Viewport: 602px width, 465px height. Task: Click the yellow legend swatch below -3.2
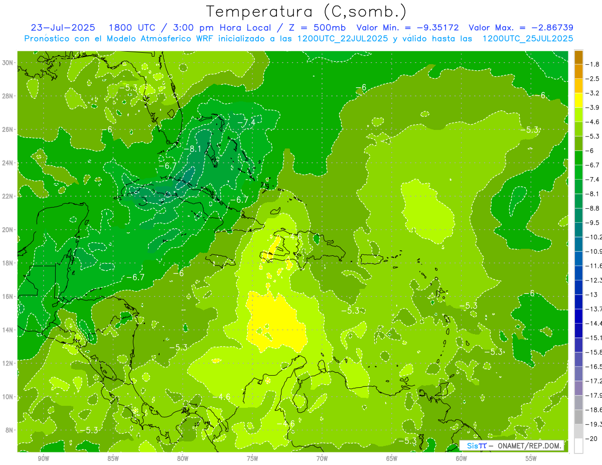click(x=578, y=100)
